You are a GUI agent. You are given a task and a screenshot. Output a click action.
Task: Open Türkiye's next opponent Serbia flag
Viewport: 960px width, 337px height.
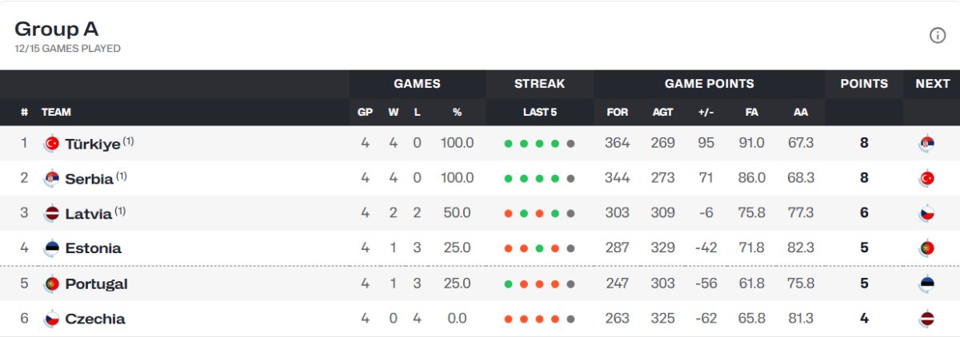927,144
